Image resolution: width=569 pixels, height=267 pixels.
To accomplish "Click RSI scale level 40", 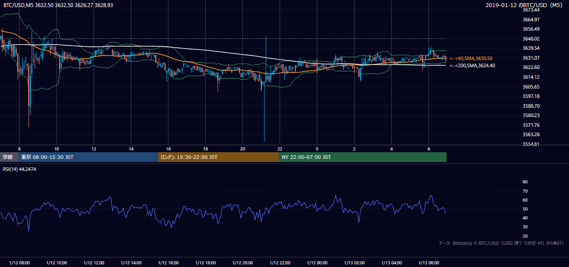I will click(x=525, y=218).
